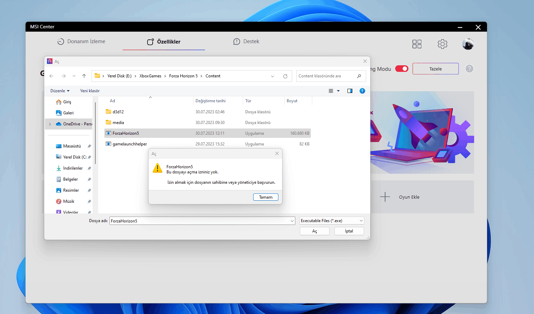Open the MSI Center apps grid icon
The width and height of the screenshot is (534, 314).
[x=417, y=44]
